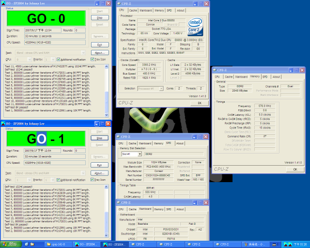
Task: Click the memory Frequency value 576.0 MHz
Action: (x=264, y=106)
